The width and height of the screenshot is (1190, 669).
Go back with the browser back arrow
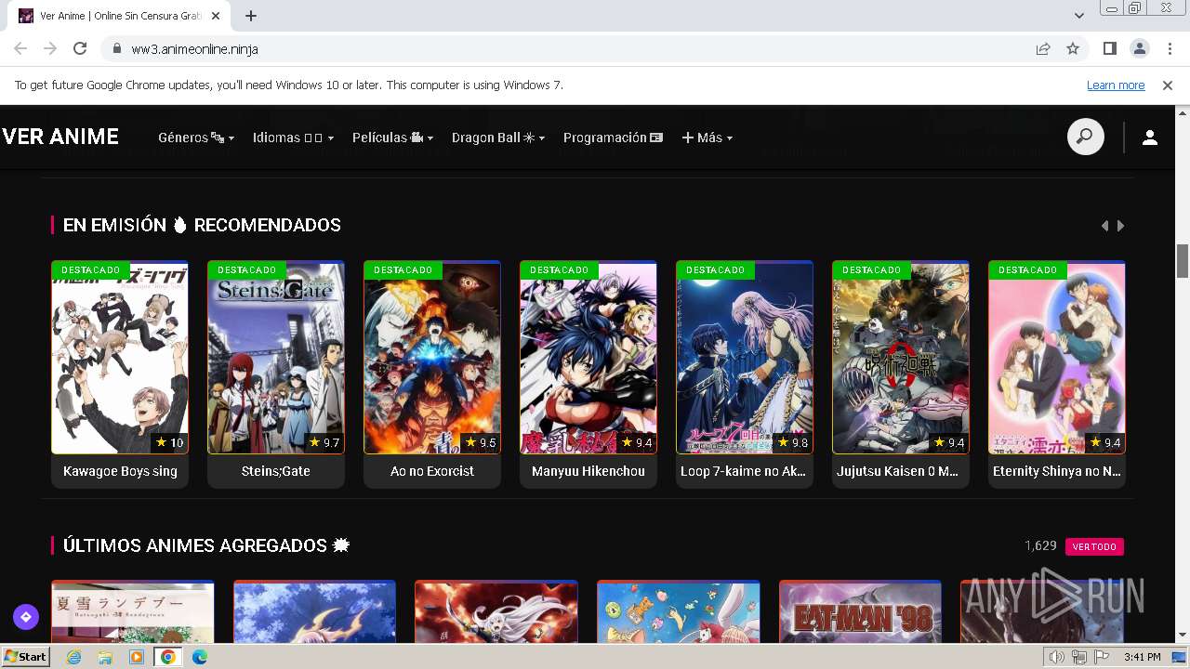coord(20,48)
